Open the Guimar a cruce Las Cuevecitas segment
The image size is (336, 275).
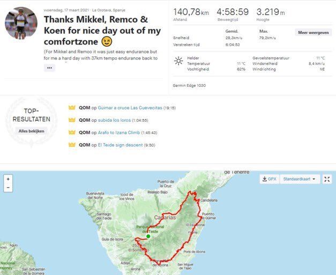point(130,108)
